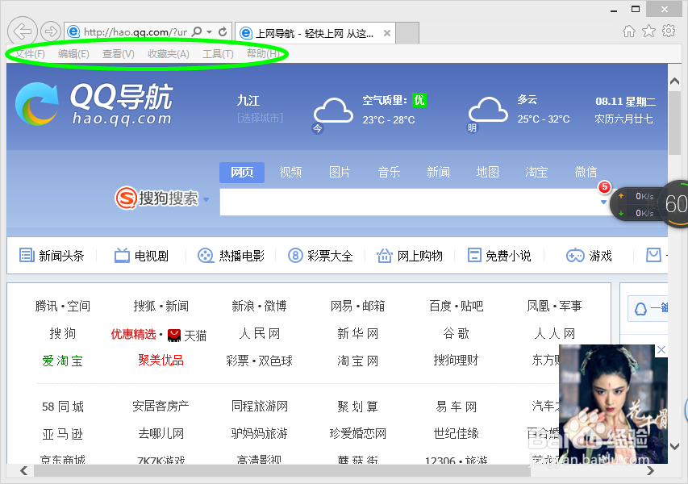The height and width of the screenshot is (484, 688).
Task: Open 免费小说 category
Action: click(499, 256)
